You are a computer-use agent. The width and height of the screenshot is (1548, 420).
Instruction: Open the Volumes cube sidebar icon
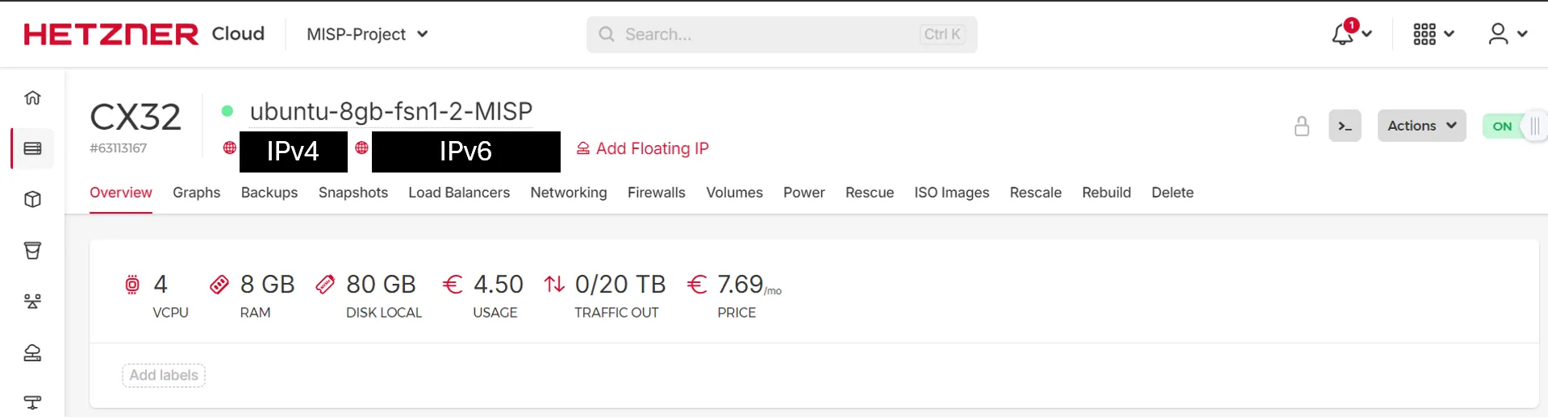pos(32,199)
